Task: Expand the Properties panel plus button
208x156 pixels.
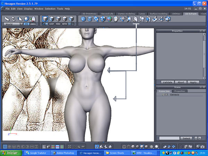Action: tap(201, 31)
